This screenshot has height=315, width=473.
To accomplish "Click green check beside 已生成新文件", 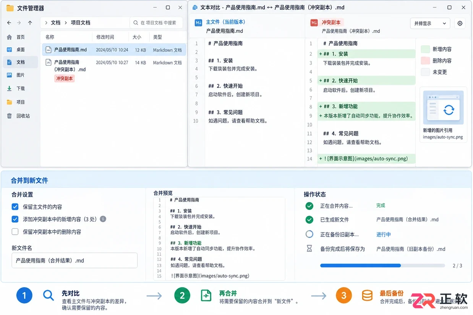I will [309, 220].
